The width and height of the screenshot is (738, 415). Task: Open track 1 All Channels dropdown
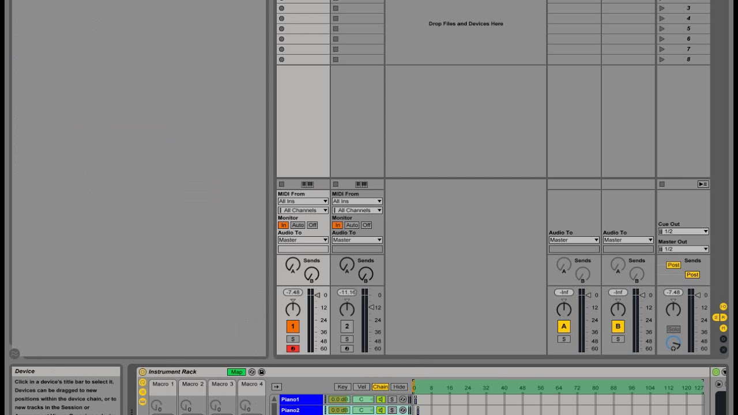pyautogui.click(x=303, y=210)
